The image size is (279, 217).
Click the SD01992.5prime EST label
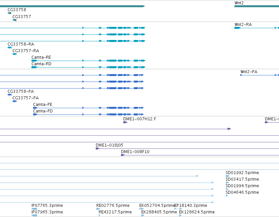pos(242,173)
